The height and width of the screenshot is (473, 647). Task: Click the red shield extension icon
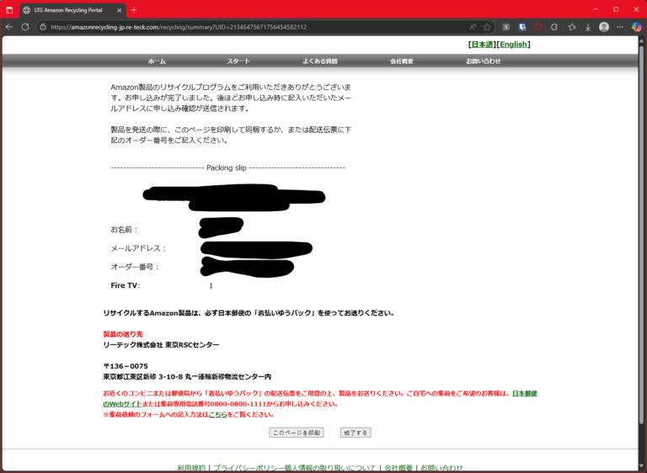pos(538,27)
